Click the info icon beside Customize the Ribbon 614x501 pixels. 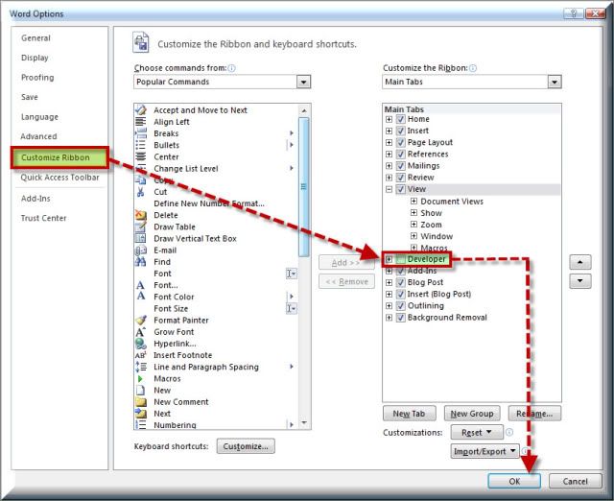(x=473, y=68)
